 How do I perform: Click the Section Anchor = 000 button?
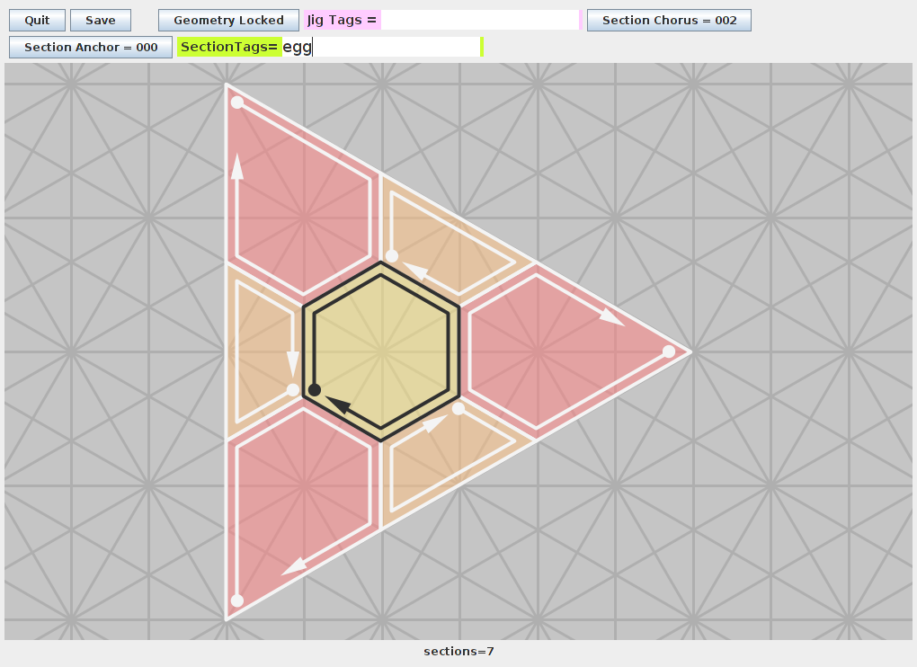[x=91, y=48]
